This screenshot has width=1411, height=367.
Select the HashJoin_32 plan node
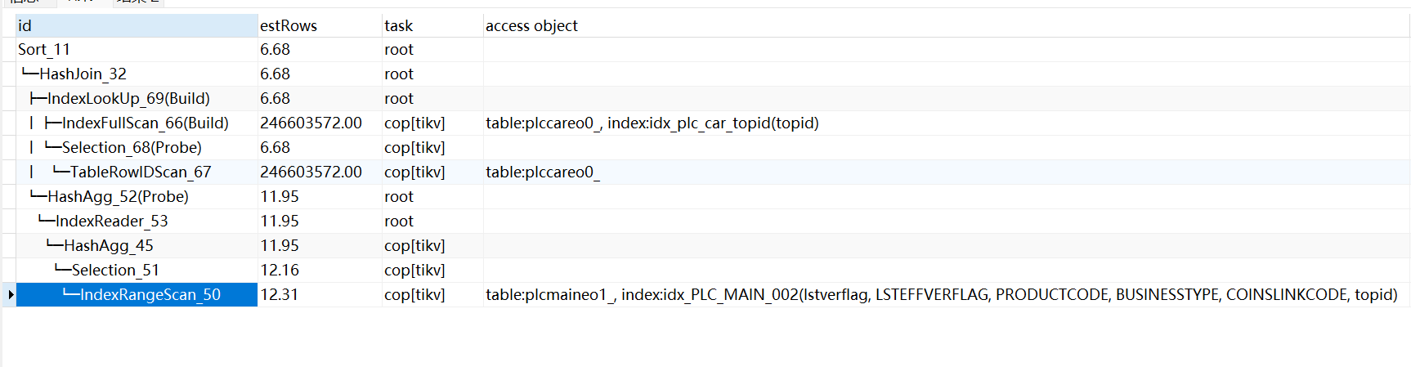point(83,74)
